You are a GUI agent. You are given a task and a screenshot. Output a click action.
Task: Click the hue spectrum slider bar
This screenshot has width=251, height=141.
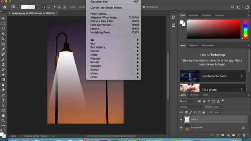coord(246,29)
